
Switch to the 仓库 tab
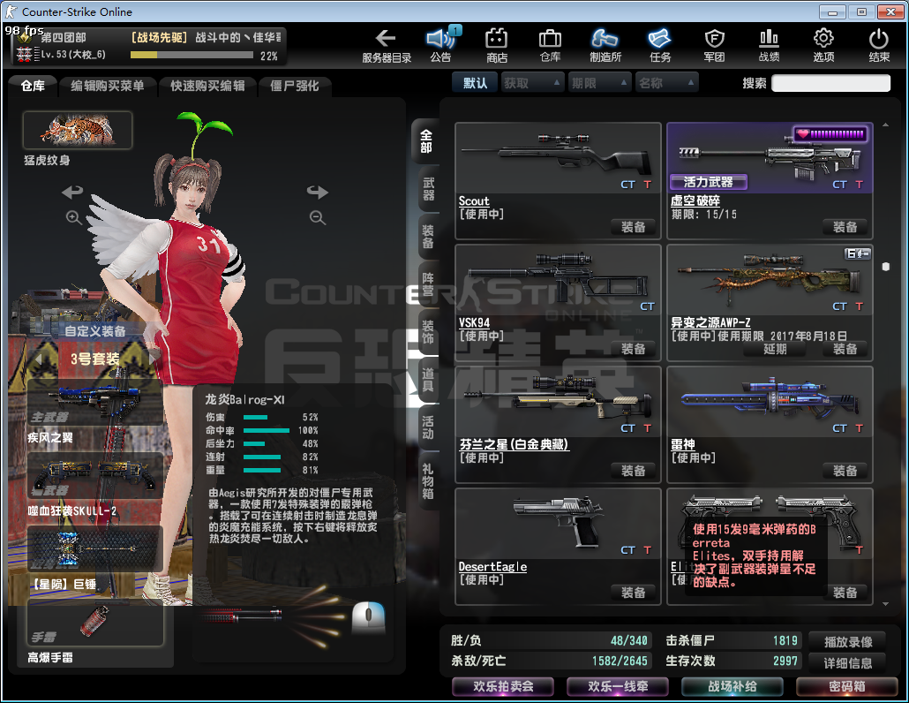33,86
